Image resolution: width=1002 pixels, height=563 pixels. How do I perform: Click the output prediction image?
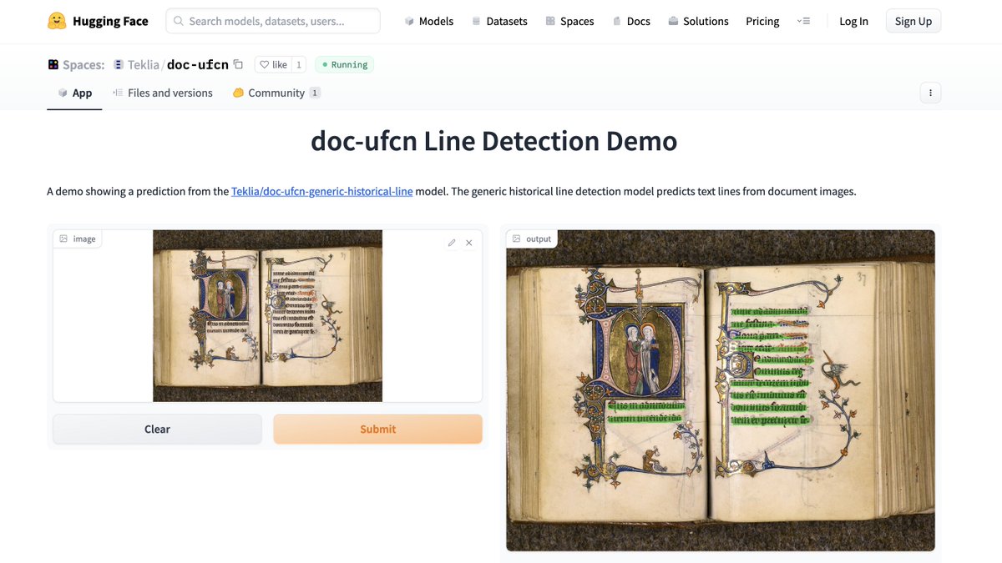pos(721,390)
